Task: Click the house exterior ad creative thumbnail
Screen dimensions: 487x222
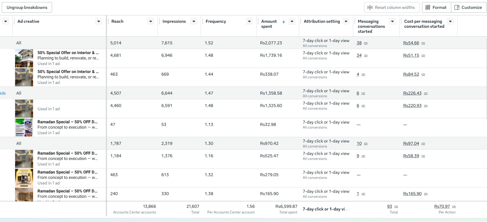Action: click(24, 58)
